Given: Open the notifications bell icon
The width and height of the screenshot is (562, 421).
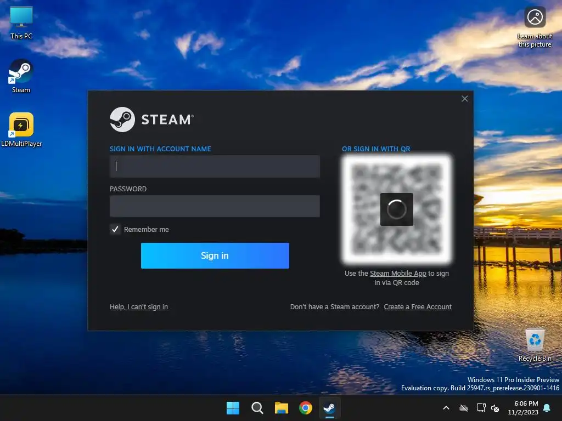Looking at the screenshot, I should point(547,408).
